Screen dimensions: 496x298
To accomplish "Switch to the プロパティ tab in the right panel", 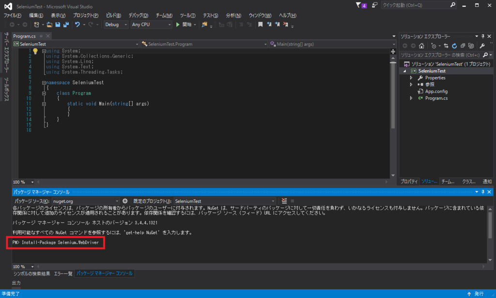I will 409,181.
